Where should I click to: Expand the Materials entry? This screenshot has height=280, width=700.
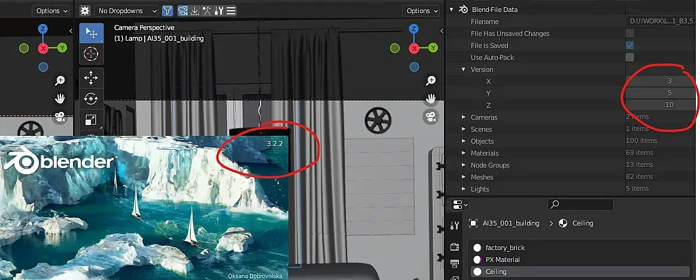click(464, 153)
